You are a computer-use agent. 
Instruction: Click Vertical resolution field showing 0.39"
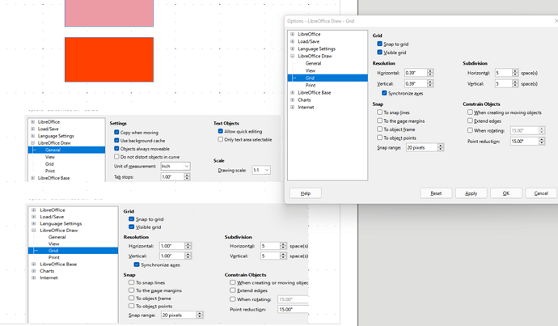[416, 83]
